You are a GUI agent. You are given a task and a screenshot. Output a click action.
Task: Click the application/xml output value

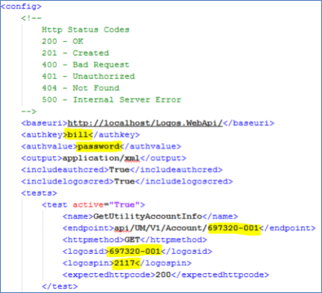point(101,158)
